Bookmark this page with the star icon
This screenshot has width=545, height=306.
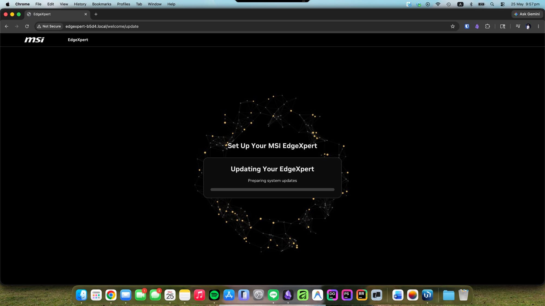click(x=453, y=26)
